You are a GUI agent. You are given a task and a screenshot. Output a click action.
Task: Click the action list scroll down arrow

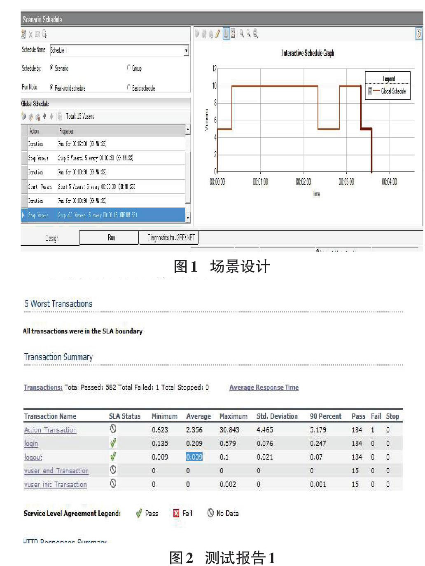[188, 217]
